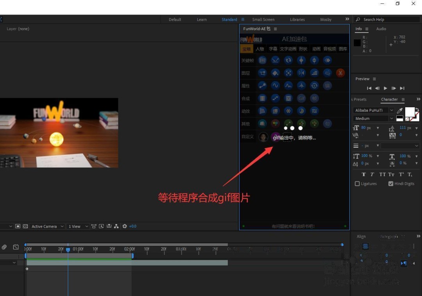Click the grid warp icon in 动效 row

[x=262, y=111]
